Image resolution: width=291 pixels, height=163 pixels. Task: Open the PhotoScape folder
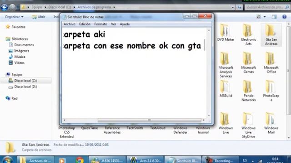click(x=271, y=91)
